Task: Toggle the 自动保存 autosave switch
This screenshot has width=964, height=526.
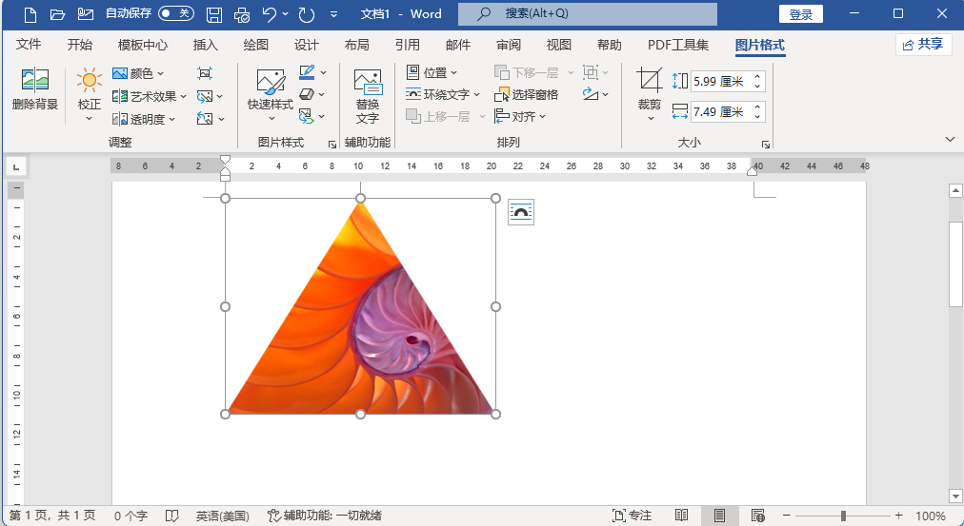Action: [176, 13]
